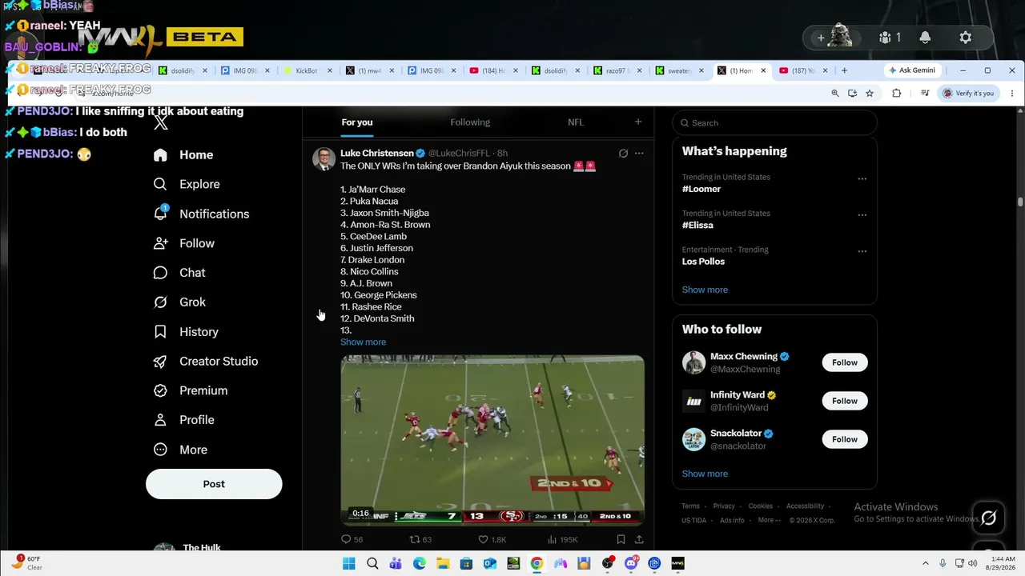The width and height of the screenshot is (1025, 576).
Task: Bookmark the Luke Christensen post
Action: [621, 540]
